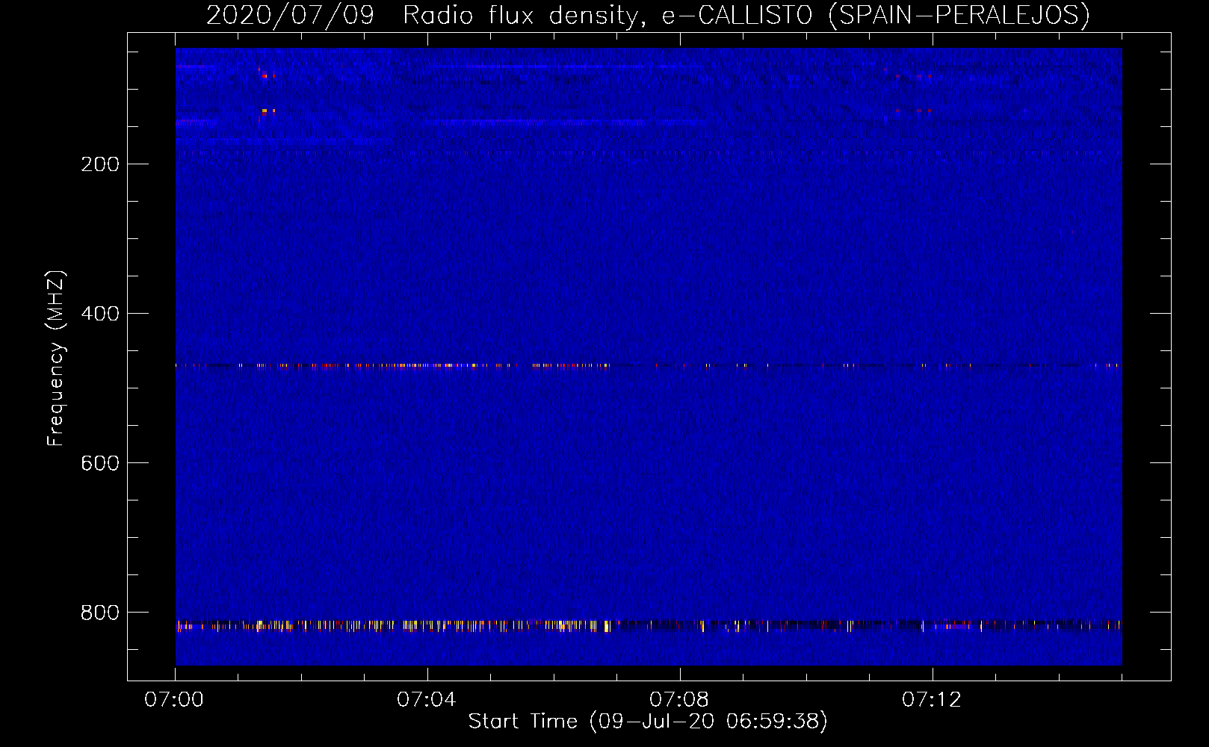Click the '400' frequency tick label
1209x747 pixels.
point(100,314)
